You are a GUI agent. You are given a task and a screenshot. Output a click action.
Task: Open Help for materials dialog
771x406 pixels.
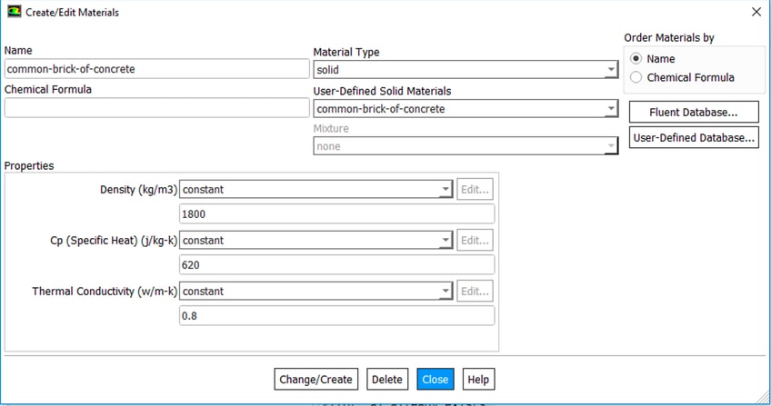[x=478, y=380]
